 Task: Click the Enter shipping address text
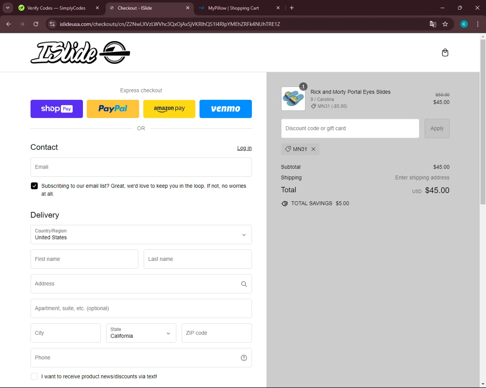(x=422, y=178)
